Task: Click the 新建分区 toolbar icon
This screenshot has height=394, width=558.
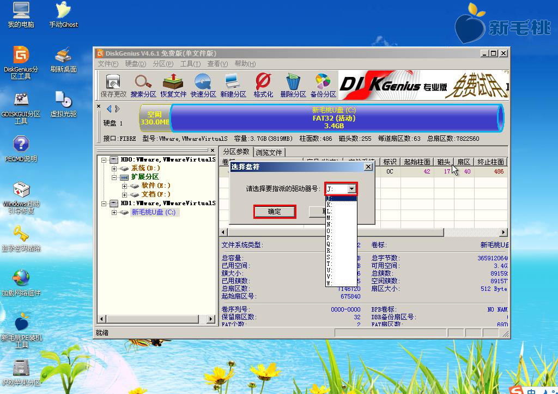Action: click(x=233, y=86)
